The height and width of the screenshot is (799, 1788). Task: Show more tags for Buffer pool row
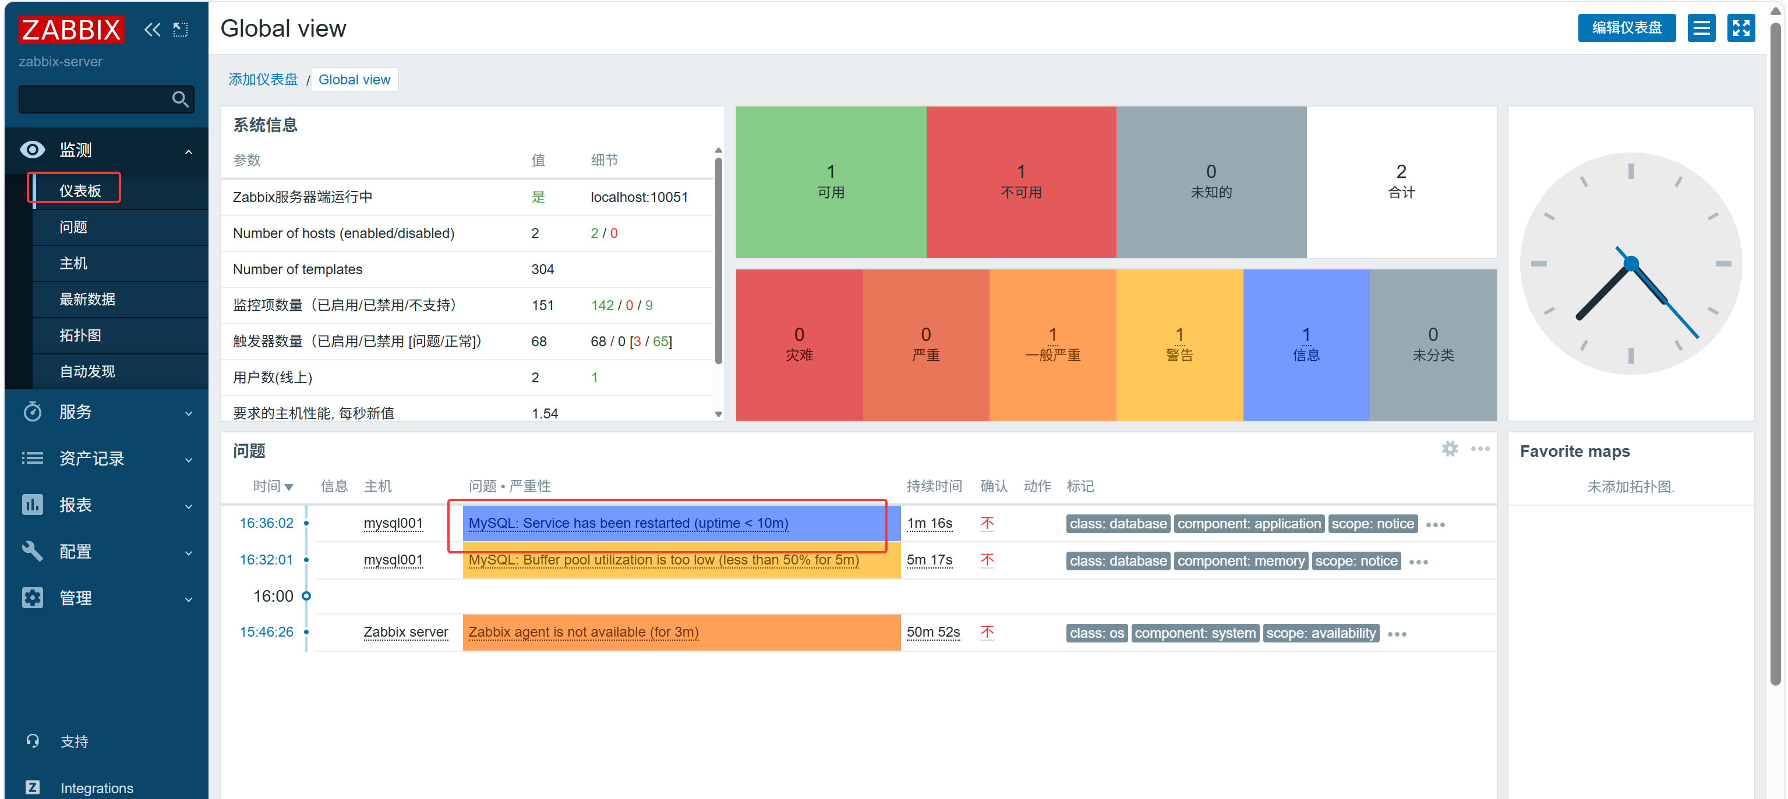[x=1418, y=562]
